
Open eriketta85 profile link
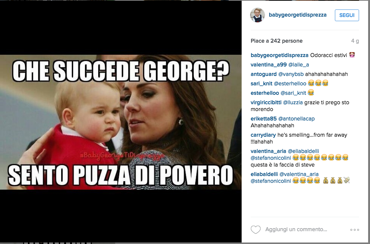click(x=264, y=119)
